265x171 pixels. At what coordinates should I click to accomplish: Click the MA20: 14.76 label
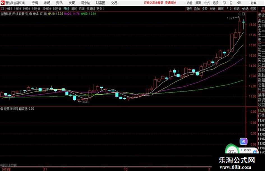72,14
